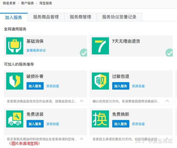Go to 客户服务 in breadcrumb

(27, 3)
